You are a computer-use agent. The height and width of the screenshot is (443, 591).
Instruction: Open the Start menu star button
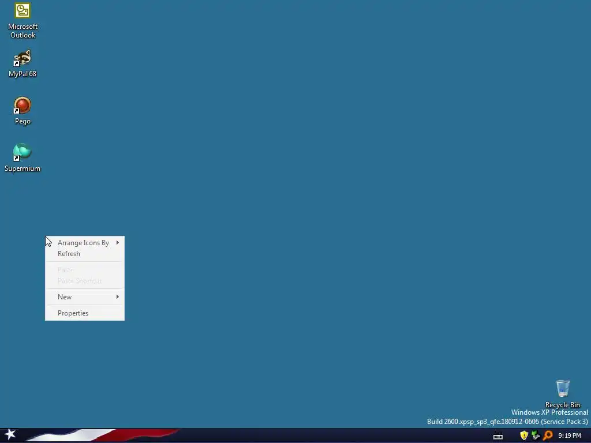pos(10,435)
